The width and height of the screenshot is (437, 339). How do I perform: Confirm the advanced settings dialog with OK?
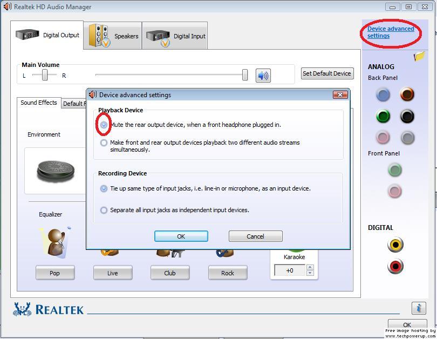click(181, 236)
